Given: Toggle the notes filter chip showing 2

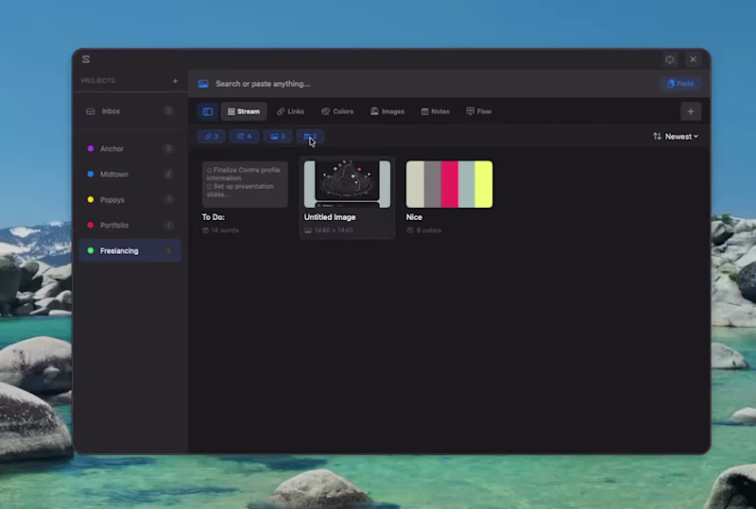Looking at the screenshot, I should [x=311, y=136].
